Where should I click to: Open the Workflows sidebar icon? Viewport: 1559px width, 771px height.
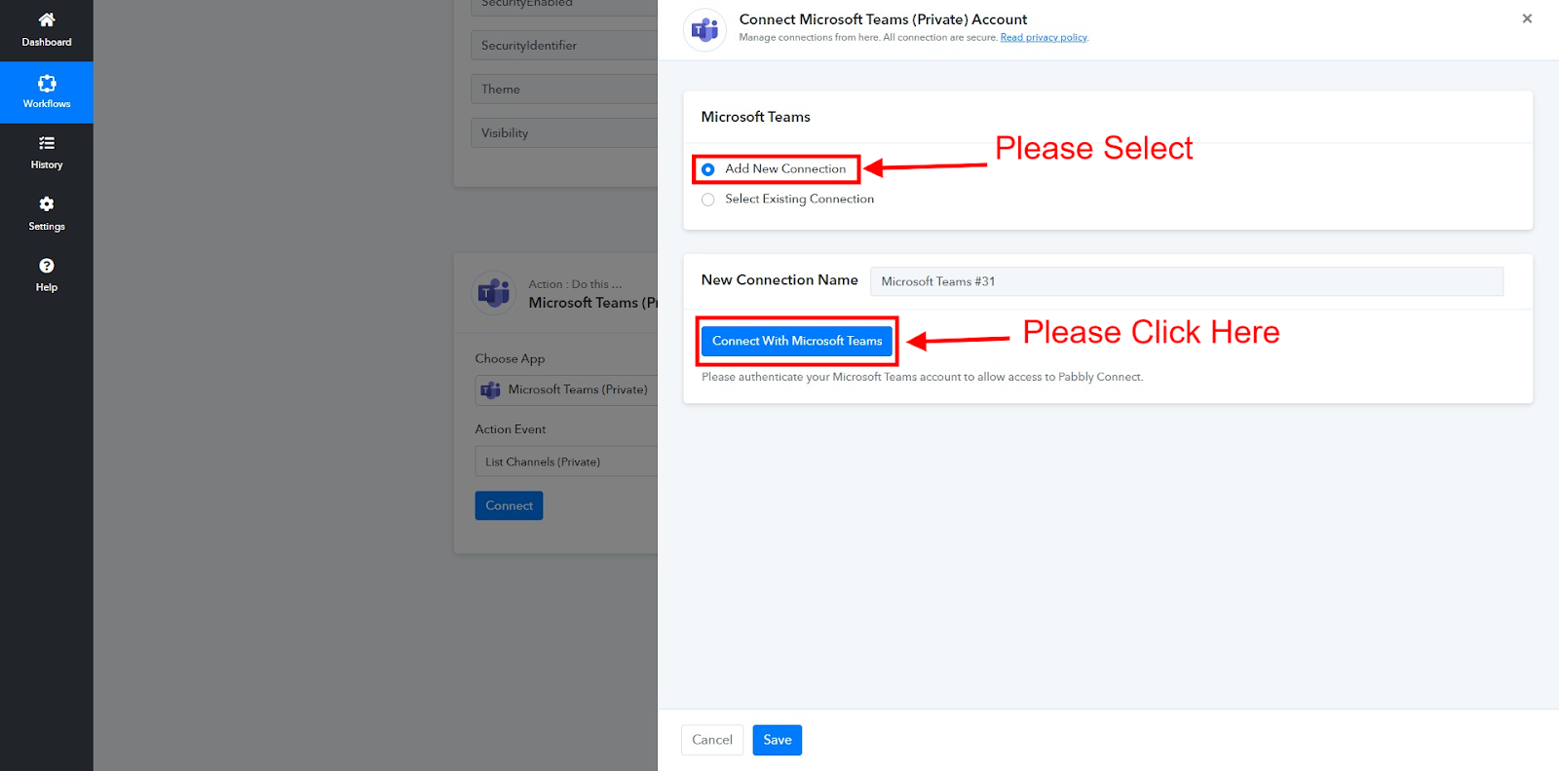tap(46, 83)
